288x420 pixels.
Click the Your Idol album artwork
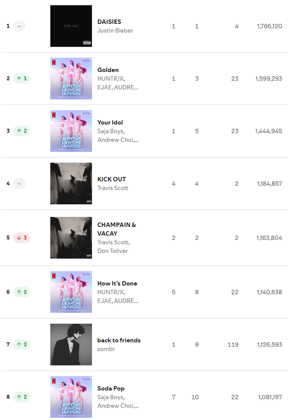tap(71, 131)
